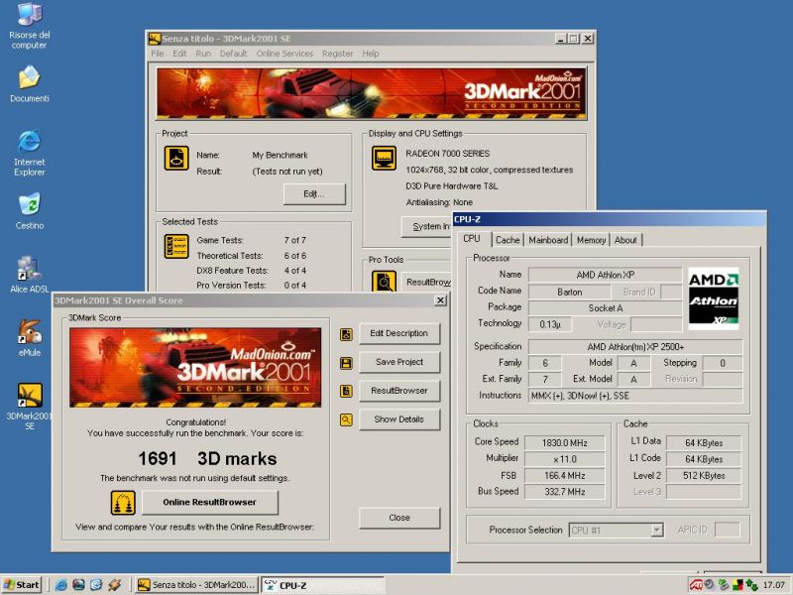This screenshot has width=793, height=595.
Task: Click the Bus Speed value 332.7 MHz
Action: pyautogui.click(x=564, y=492)
